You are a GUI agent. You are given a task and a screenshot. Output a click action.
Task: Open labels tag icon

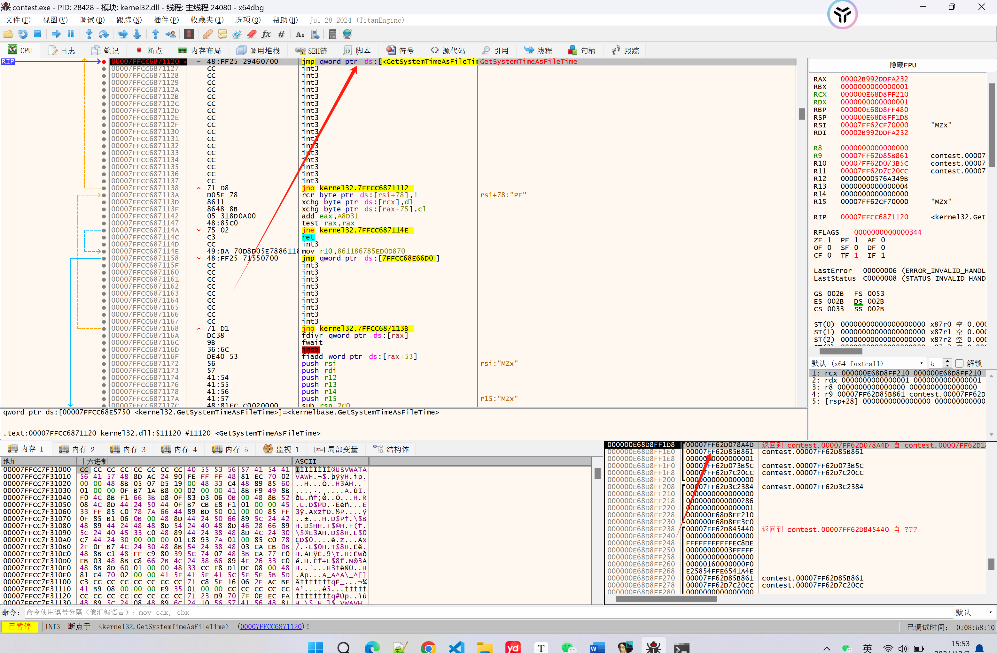pos(237,34)
